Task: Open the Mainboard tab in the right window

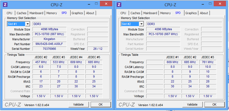Action: tap(150, 13)
